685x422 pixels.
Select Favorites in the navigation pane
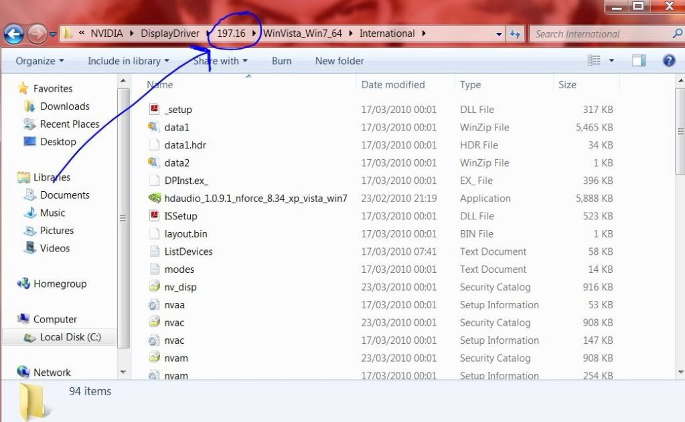pyautogui.click(x=53, y=88)
